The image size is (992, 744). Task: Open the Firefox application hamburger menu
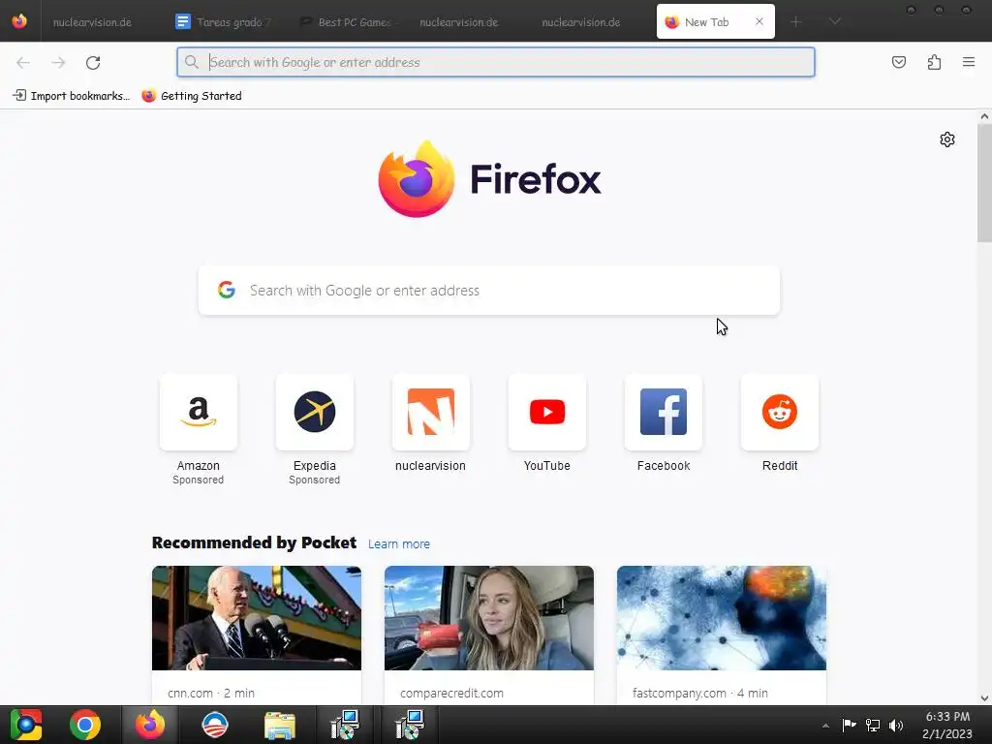[969, 62]
